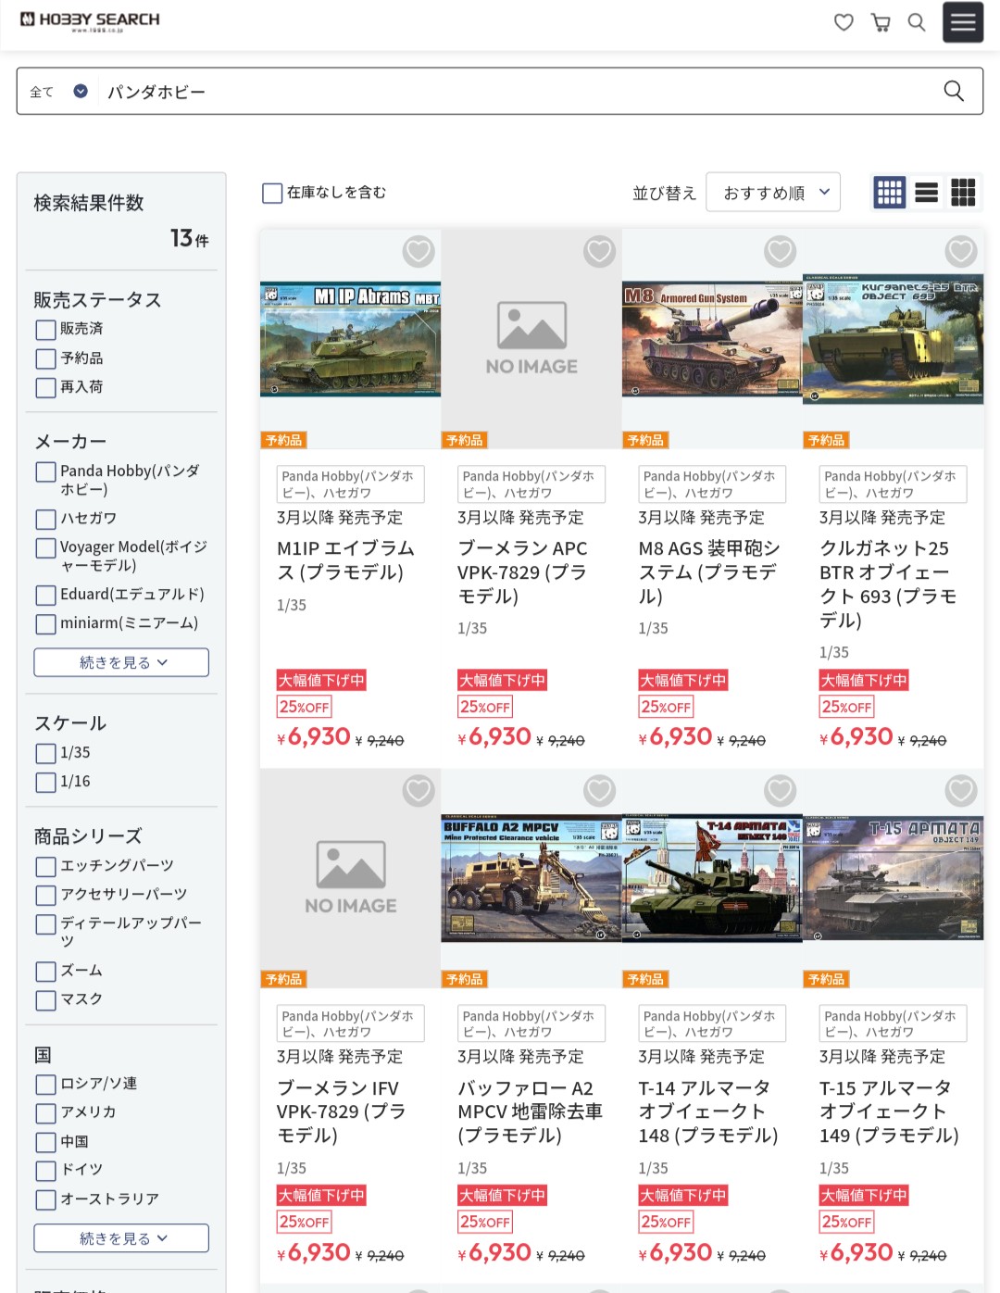Expand more countries with 続きを見る
The width and height of the screenshot is (1000, 1293).
pyautogui.click(x=121, y=1238)
